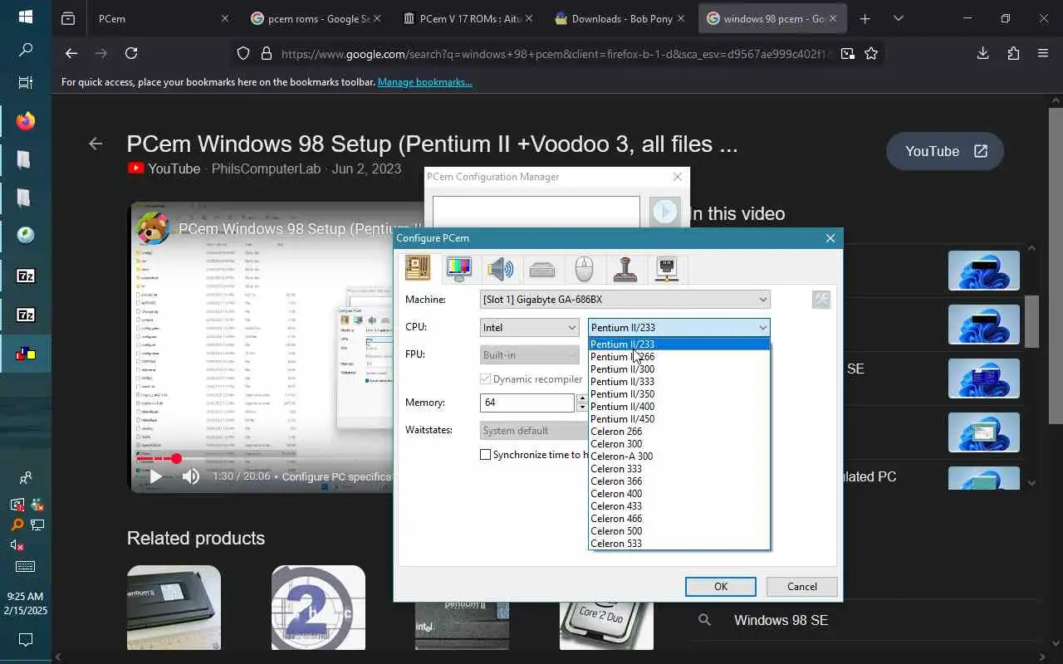The width and height of the screenshot is (1063, 664).
Task: Open the Sound speaker tab icon
Action: pos(501,268)
